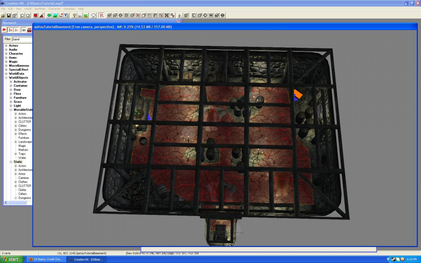Click the Creation Kit taskbar button
The image size is (421, 263).
tap(86, 259)
